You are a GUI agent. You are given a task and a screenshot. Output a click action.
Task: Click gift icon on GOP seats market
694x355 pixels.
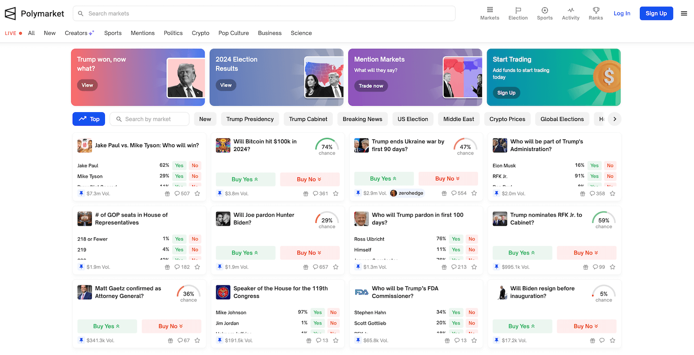(x=167, y=267)
